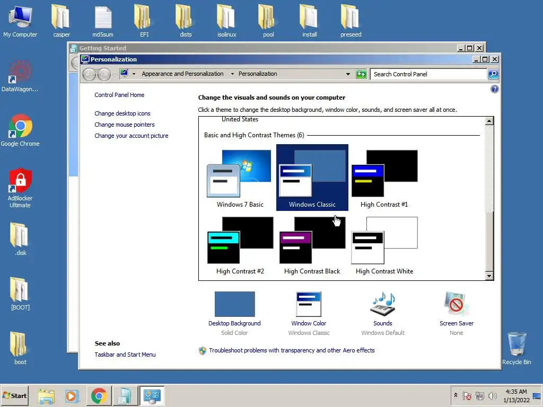The height and width of the screenshot is (407, 543).
Task: Select the DataWagon shortcut icon
Action: [x=20, y=76]
